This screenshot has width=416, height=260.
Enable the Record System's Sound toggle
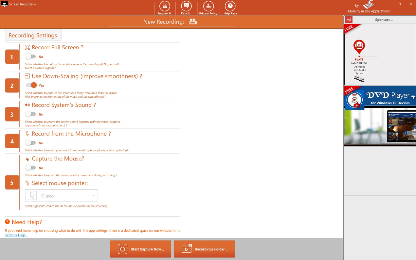30,114
